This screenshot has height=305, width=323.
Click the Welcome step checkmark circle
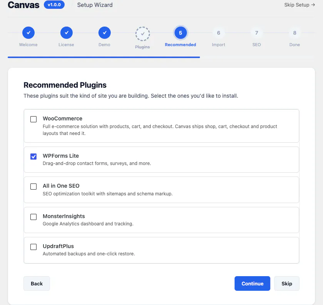(28, 33)
